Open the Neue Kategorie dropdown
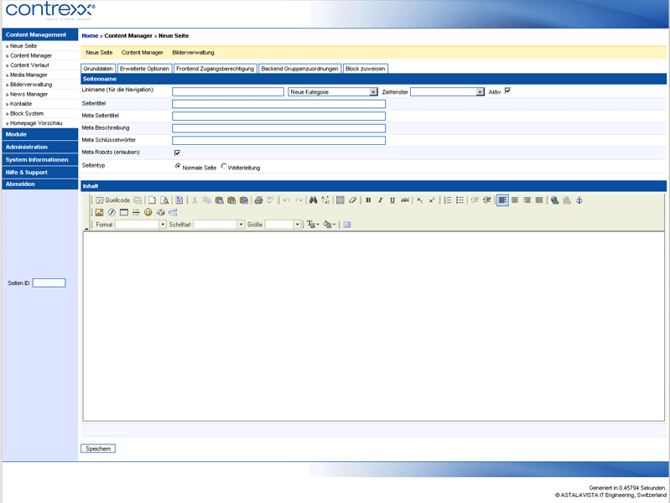 (x=332, y=92)
